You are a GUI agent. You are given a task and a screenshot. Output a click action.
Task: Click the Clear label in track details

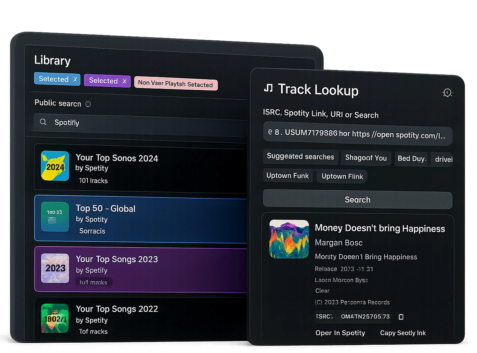pos(322,291)
